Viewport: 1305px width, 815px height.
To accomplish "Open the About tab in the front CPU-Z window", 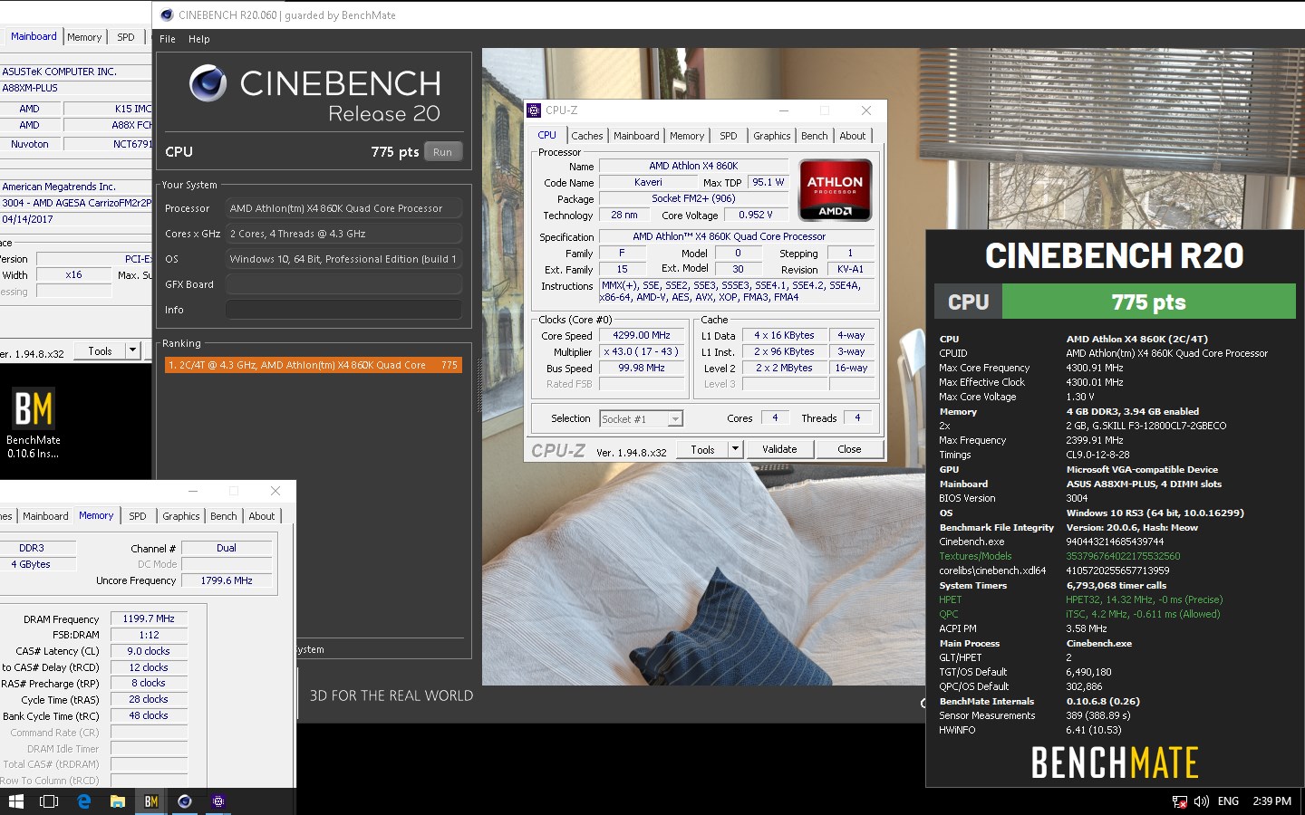I will pyautogui.click(x=853, y=136).
